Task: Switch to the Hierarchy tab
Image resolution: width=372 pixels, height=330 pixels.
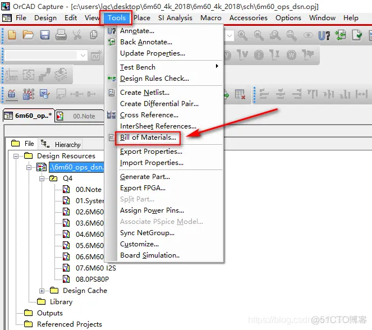Action: click(x=62, y=144)
